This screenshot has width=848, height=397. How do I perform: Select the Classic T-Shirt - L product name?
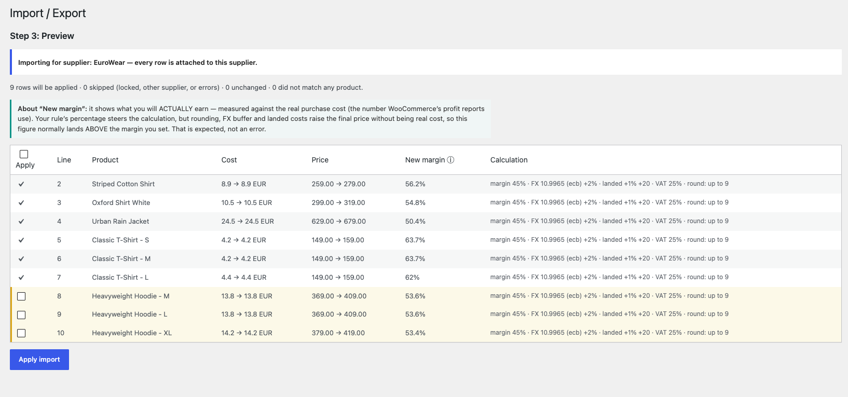pos(120,277)
